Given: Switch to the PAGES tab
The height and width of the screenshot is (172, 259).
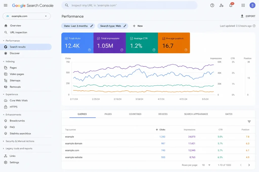Looking at the screenshot, I should 108,114.
